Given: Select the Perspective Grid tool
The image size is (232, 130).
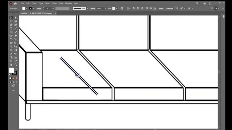Looking at the screenshot, I should pyautogui.click(x=16, y=47).
